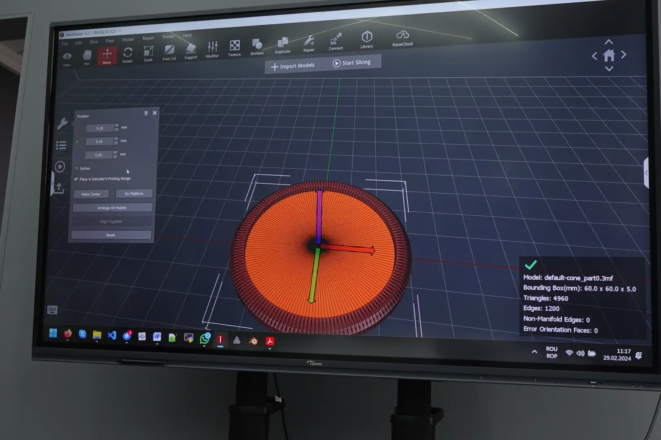Open the touch keyboard icon
661x440 pixels.
52,310
